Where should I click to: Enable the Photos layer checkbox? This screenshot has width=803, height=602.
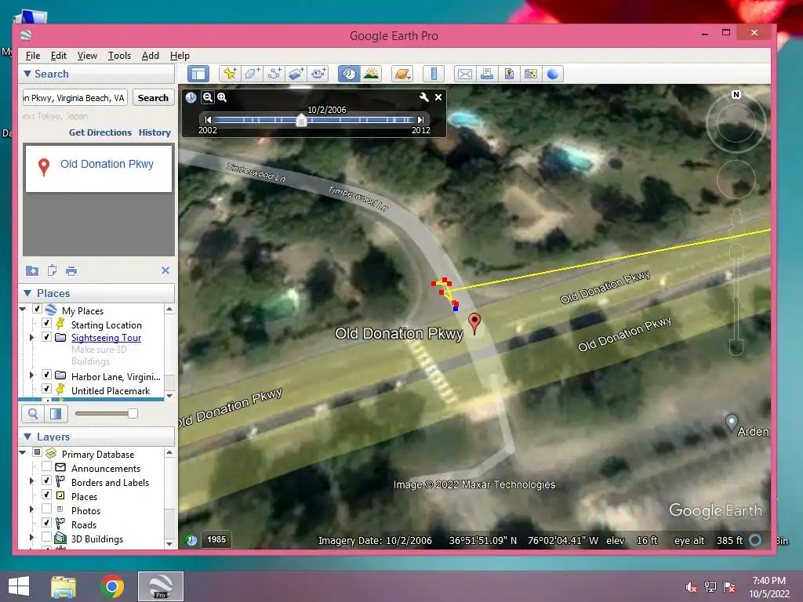point(46,508)
